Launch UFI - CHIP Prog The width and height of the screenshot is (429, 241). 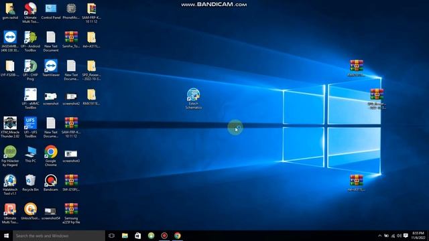point(30,70)
